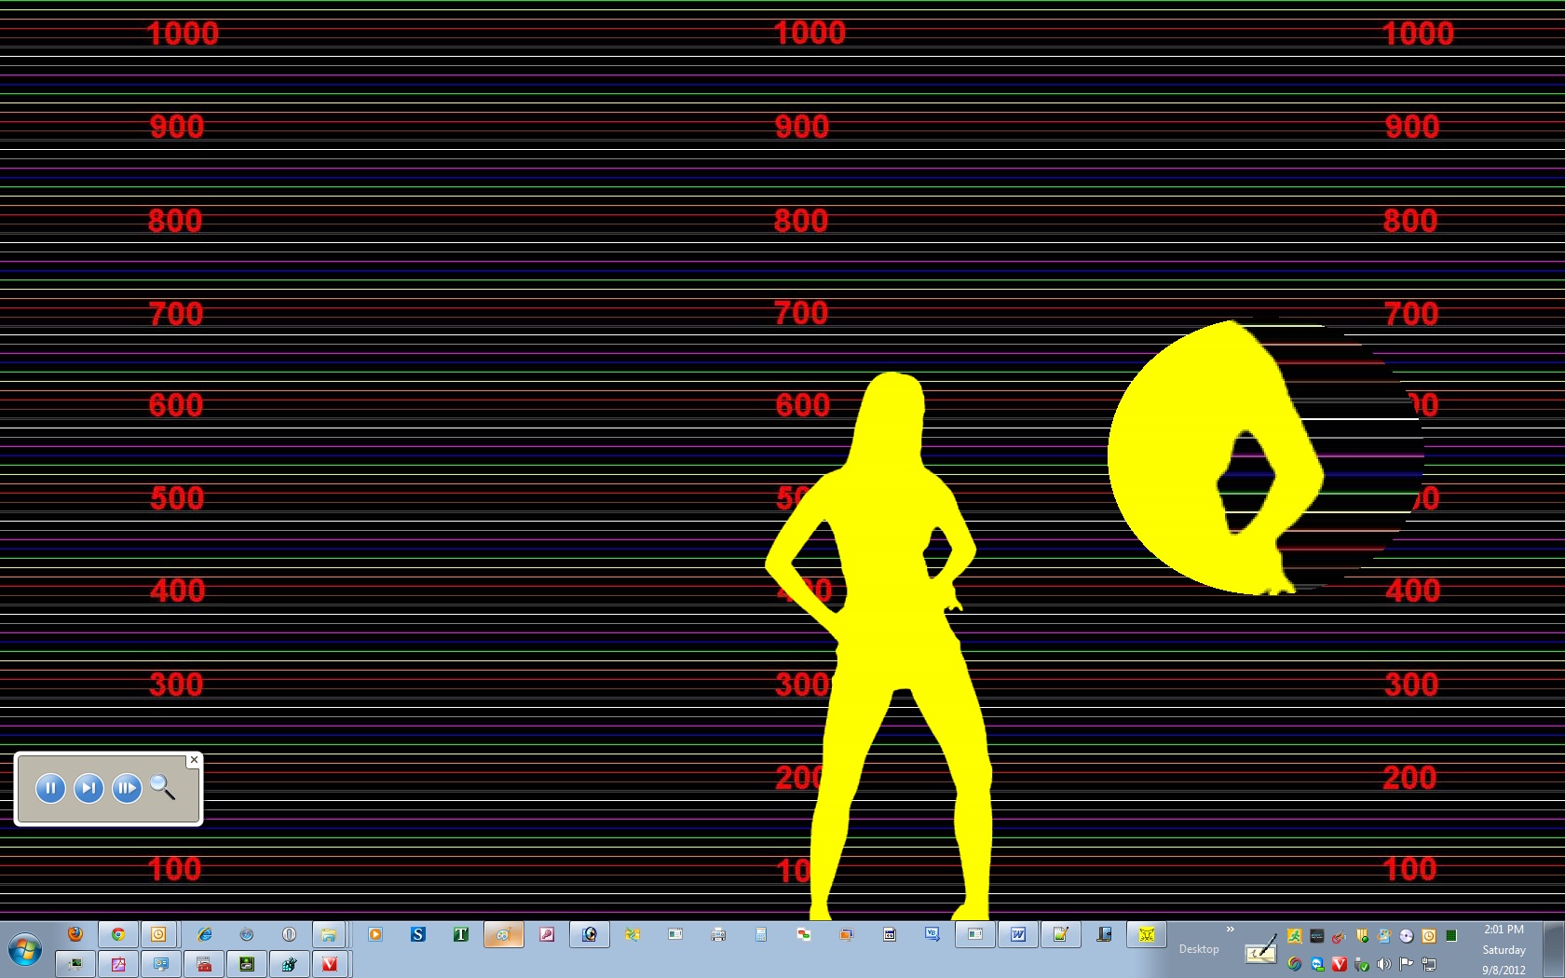1565x978 pixels.
Task: Open the volume speaker tray icon
Action: coord(1384,964)
